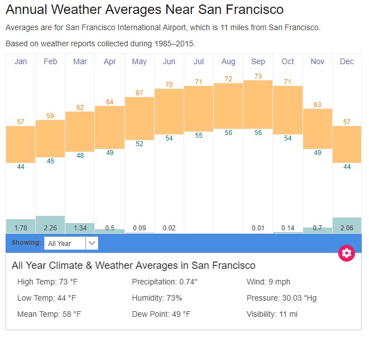Click the January temperature bar
This screenshot has height=338, width=369.
(21, 144)
